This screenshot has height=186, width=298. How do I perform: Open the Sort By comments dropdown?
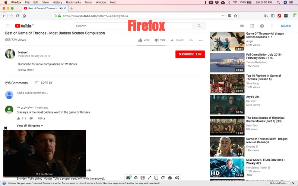pyautogui.click(x=44, y=83)
